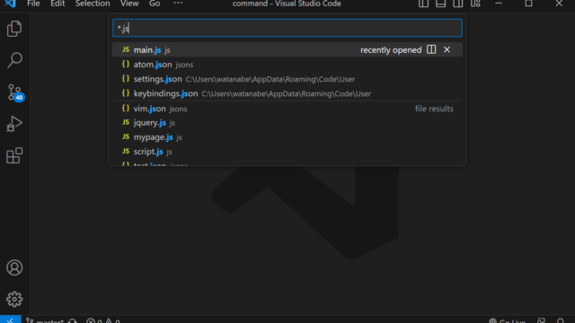The width and height of the screenshot is (575, 323).
Task: Open the File menu
Action: 33,4
